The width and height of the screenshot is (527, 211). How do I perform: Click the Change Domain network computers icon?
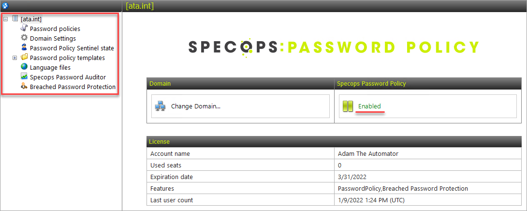tap(160, 106)
